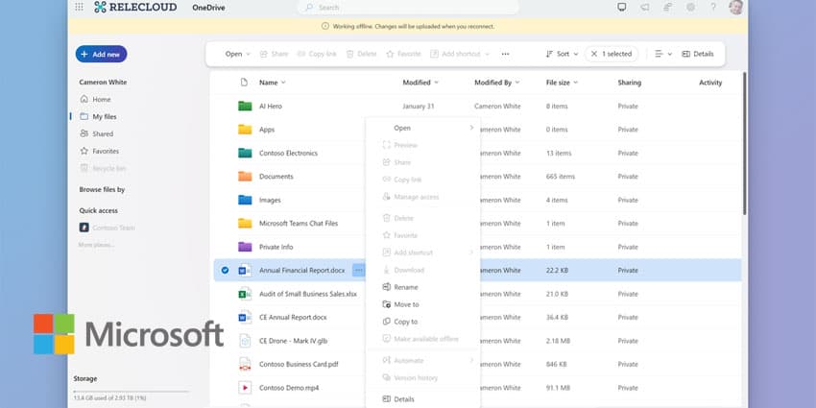
Task: Click the Excel icon for Audit of Small Business Sales
Action: point(245,294)
